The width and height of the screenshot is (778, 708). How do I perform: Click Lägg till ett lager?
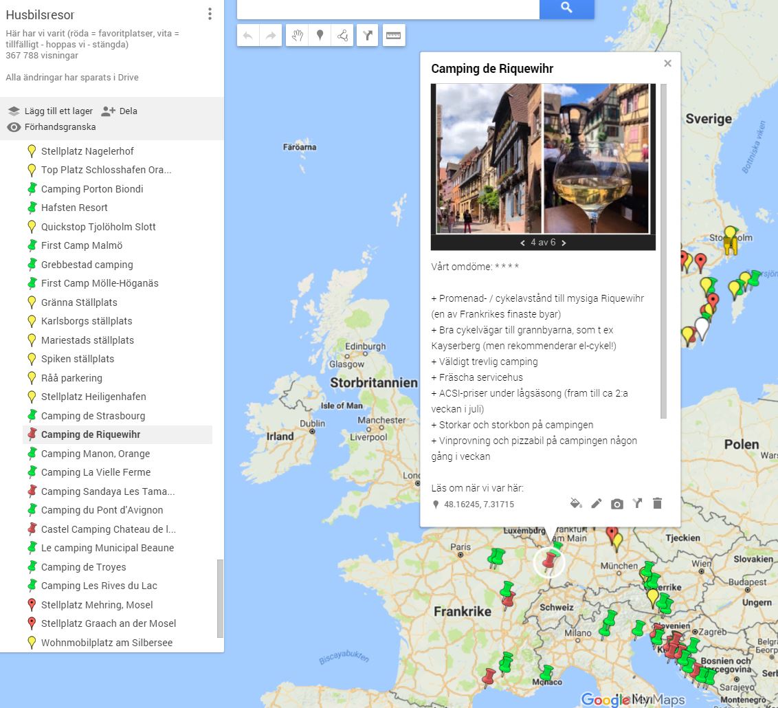[x=51, y=111]
